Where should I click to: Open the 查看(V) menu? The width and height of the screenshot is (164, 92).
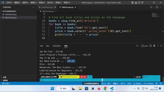34,3
